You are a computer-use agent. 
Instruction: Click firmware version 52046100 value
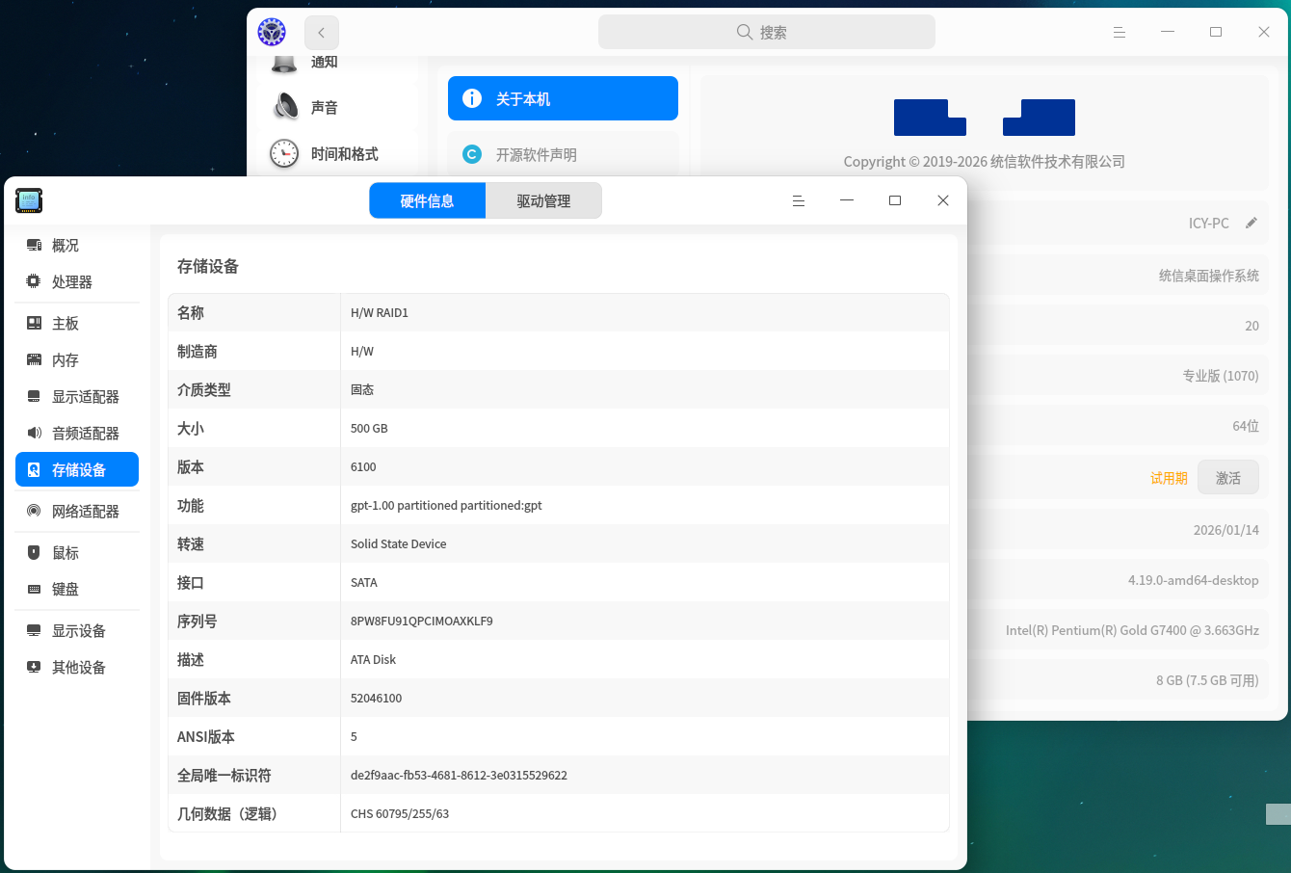pyautogui.click(x=377, y=699)
